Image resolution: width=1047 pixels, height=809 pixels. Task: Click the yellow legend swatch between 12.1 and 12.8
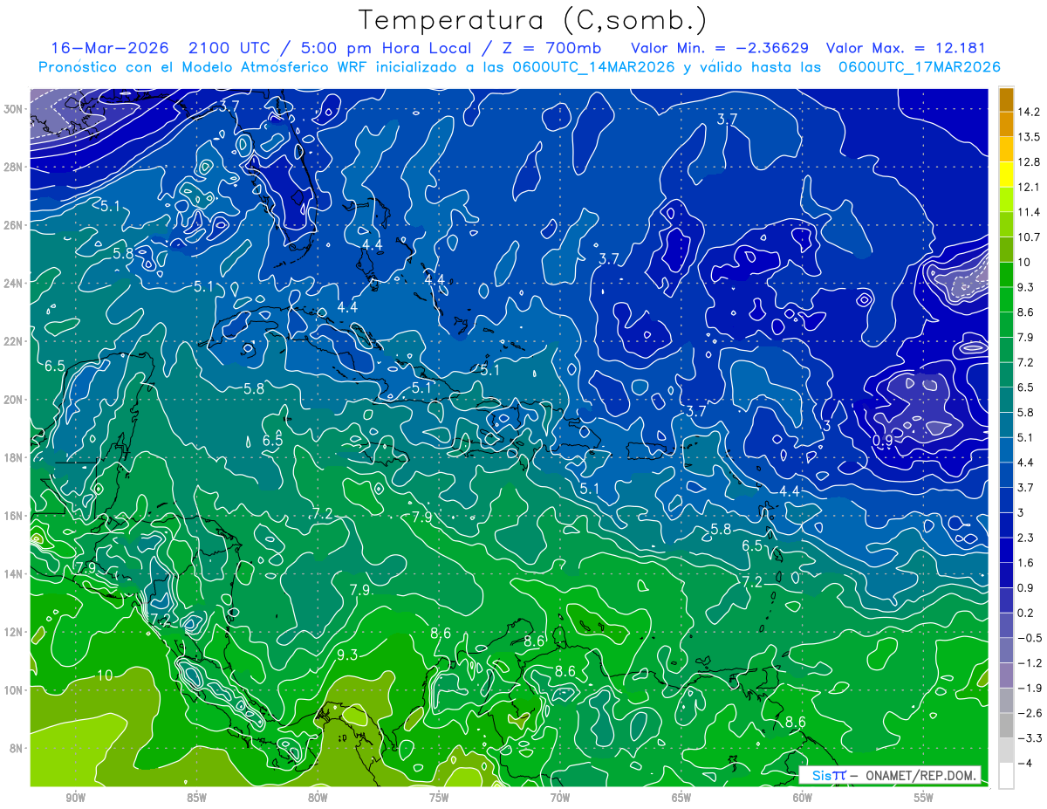1006,175
